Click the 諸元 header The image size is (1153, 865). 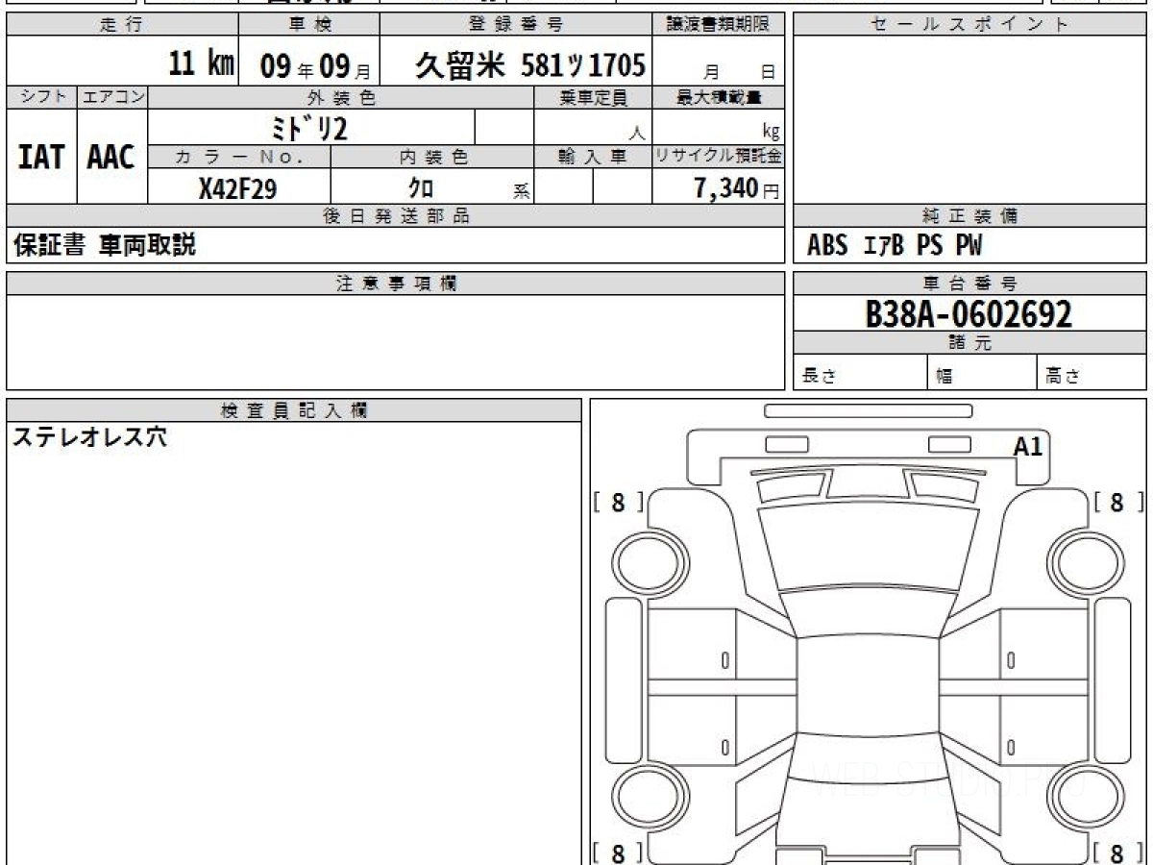click(969, 343)
